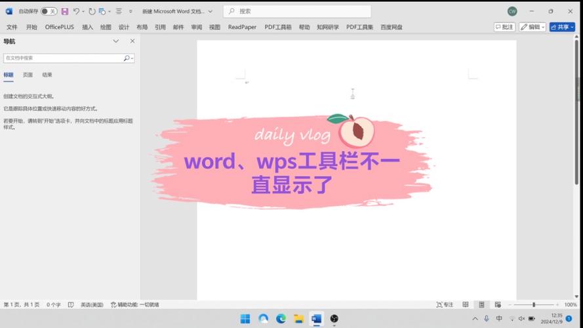Screen dimensions: 583x328
Task: Expand the document title dropdown chevron
Action: point(211,12)
